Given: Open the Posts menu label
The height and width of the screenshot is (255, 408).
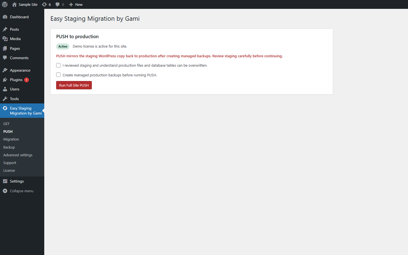Looking at the screenshot, I should pos(14,29).
